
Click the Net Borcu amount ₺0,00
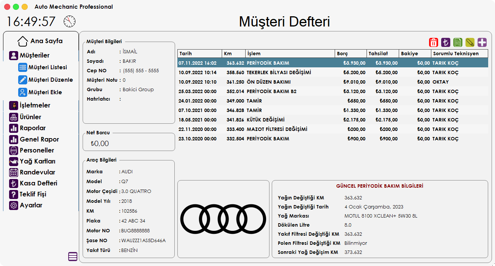(100, 144)
